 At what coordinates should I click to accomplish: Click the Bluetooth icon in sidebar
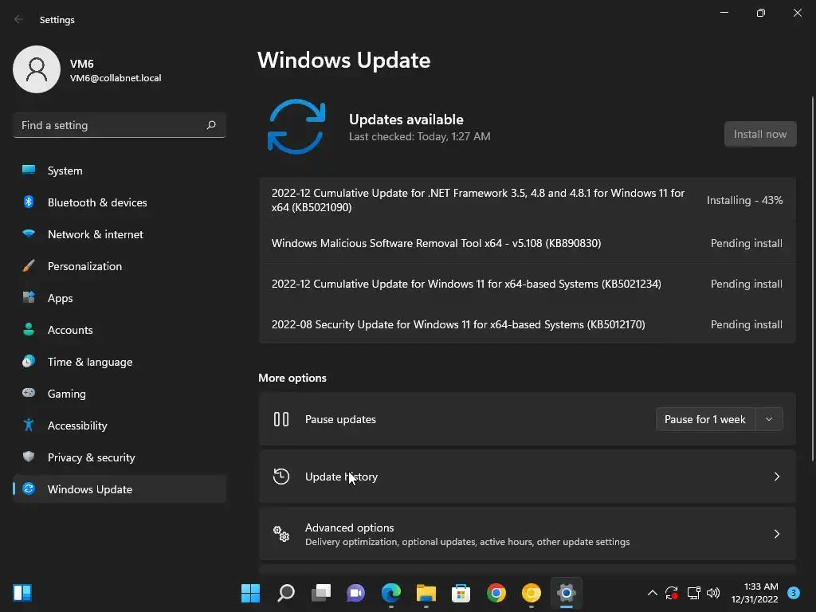tap(29, 202)
